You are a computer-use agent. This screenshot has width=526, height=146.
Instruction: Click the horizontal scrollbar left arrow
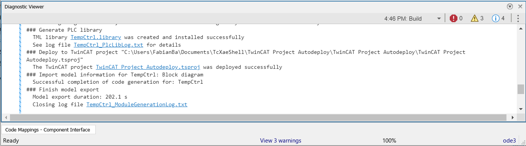click(x=5, y=117)
